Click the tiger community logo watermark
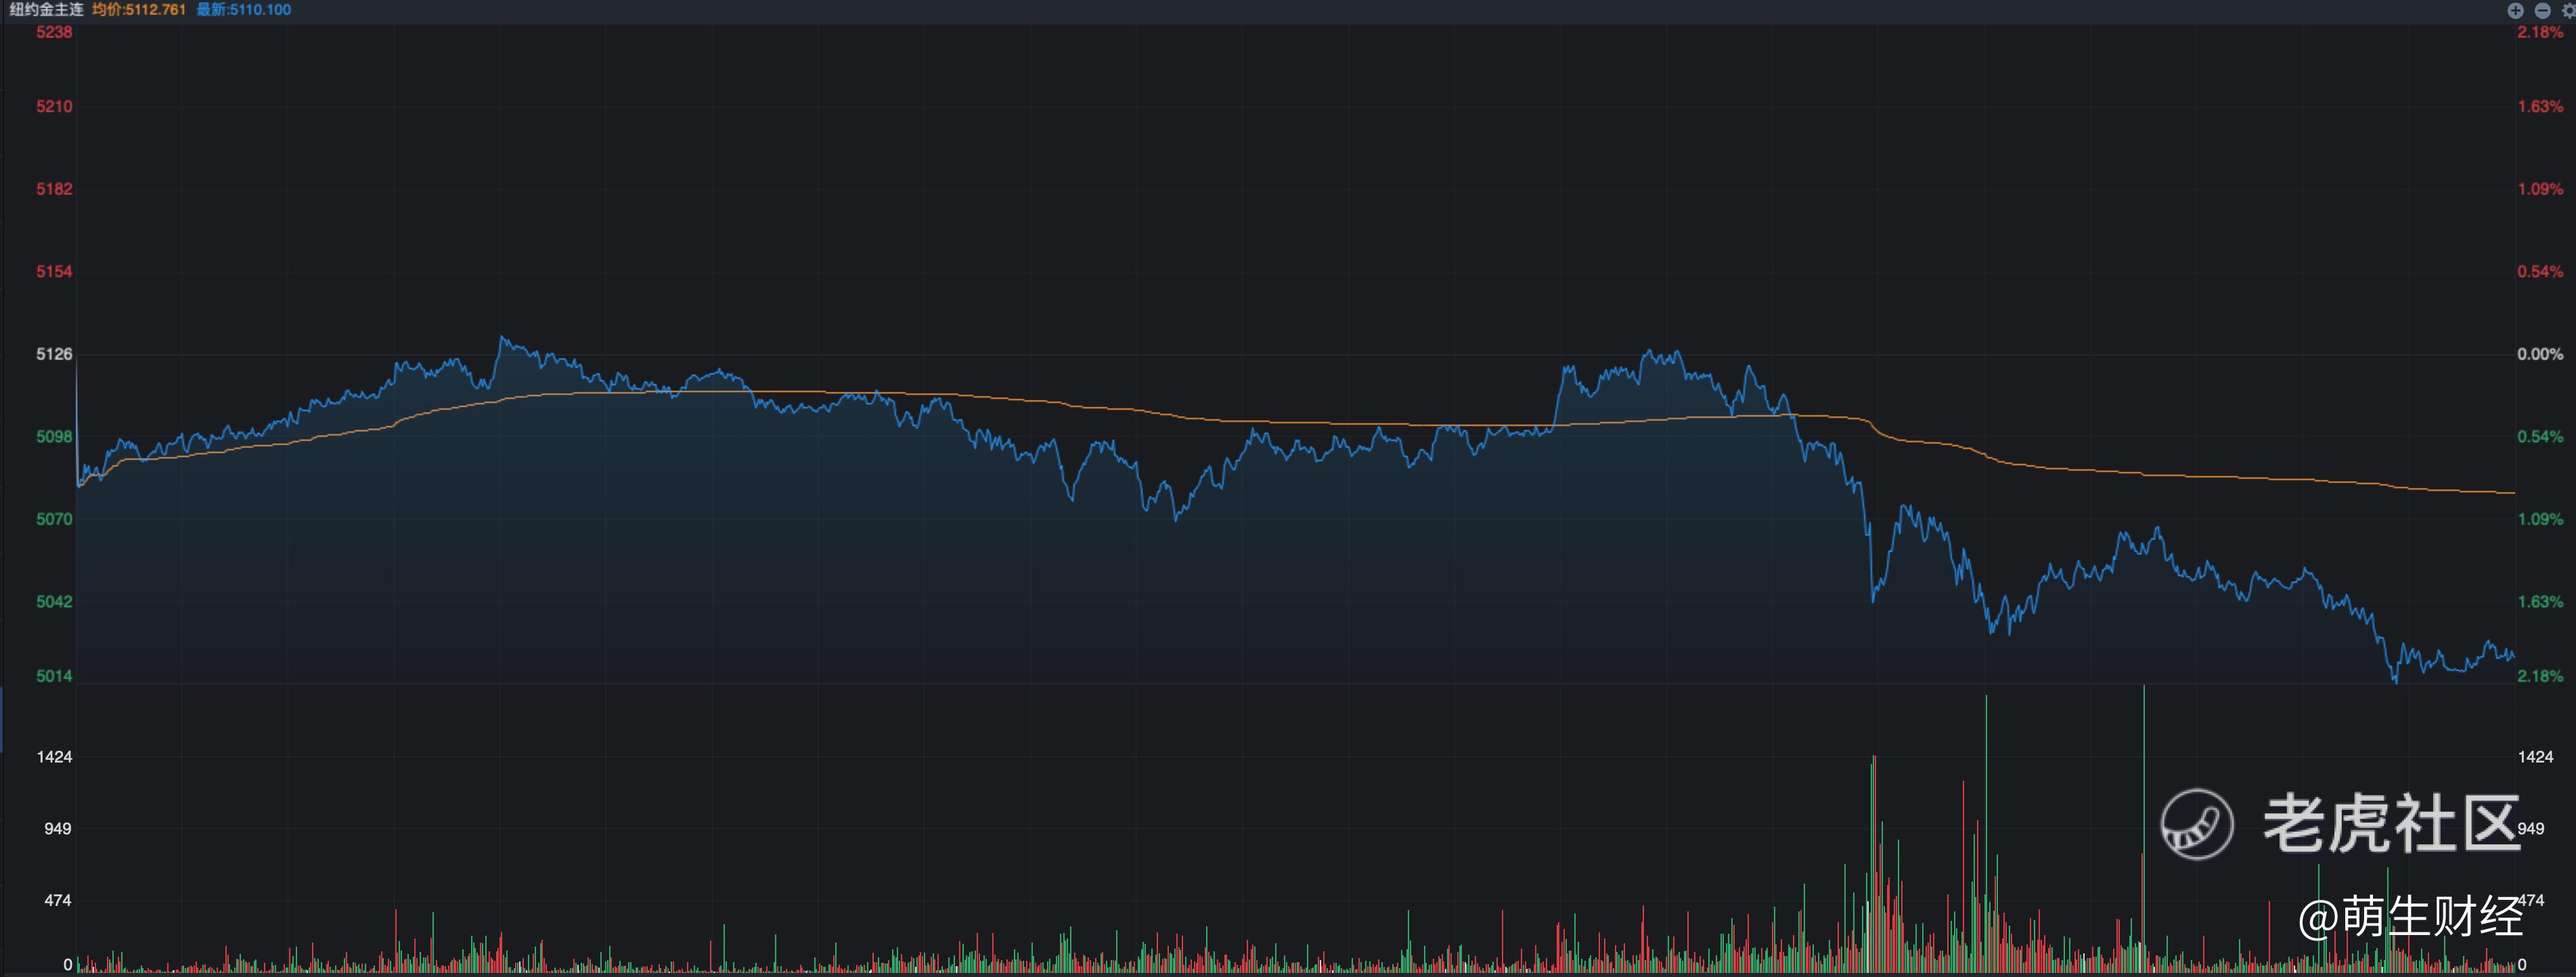 point(2196,824)
